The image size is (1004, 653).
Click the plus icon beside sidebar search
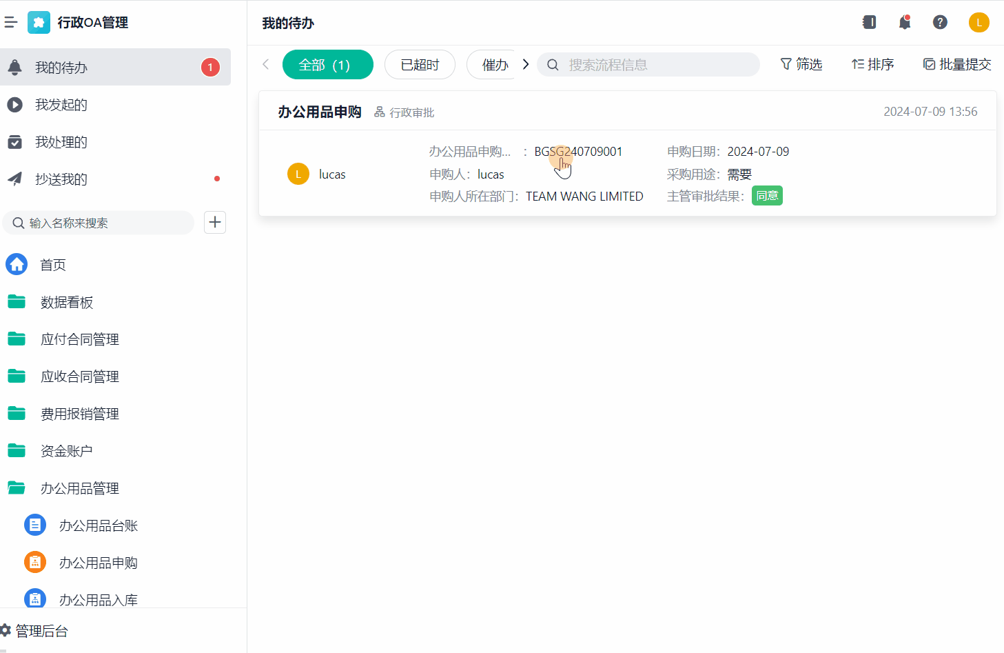click(x=215, y=222)
